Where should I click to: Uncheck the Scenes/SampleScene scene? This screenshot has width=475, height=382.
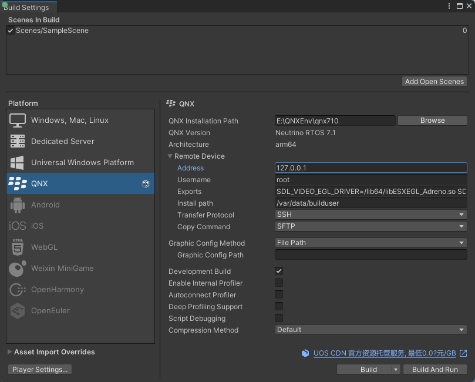[x=10, y=30]
